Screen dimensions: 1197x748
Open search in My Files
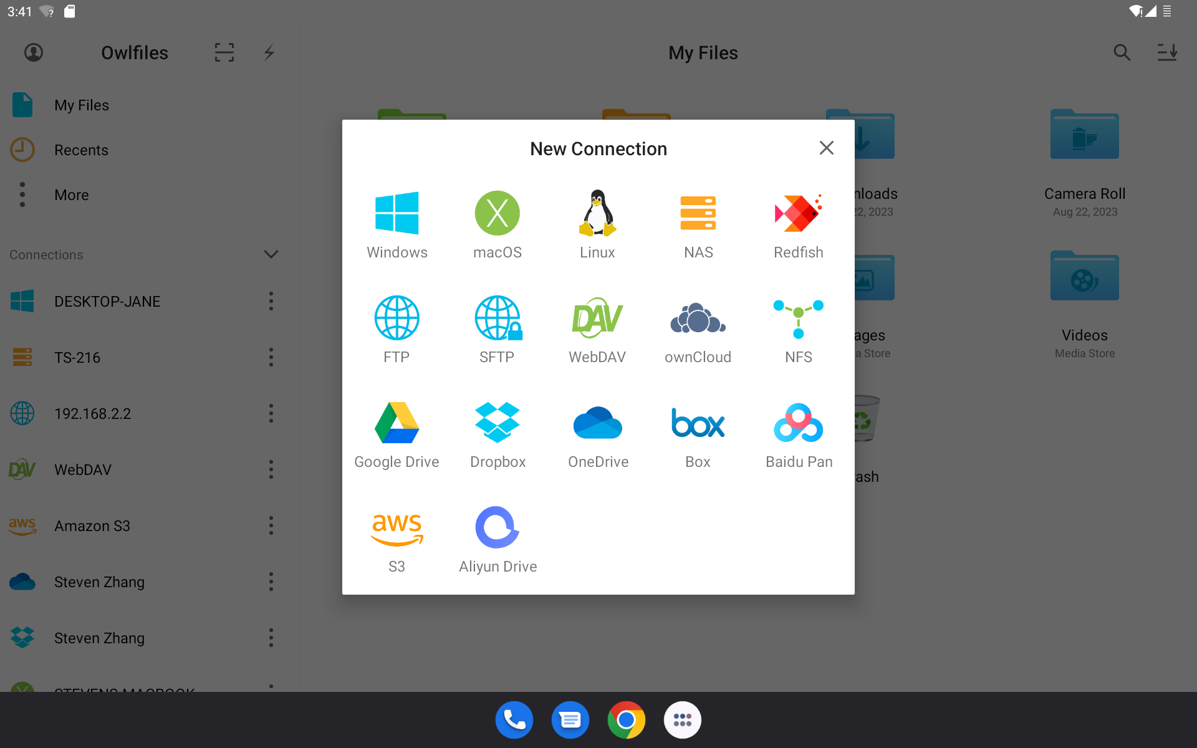click(1122, 52)
